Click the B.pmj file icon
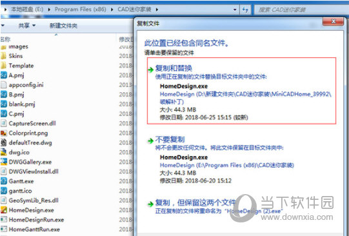The image size is (349, 236). [x=4, y=95]
